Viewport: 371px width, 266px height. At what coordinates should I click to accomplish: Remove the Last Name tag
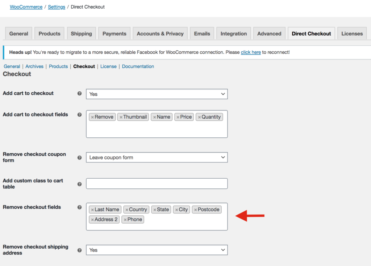(x=92, y=210)
